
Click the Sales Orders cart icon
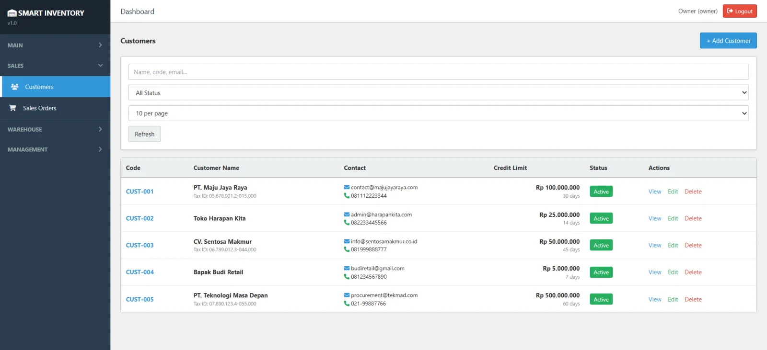tap(13, 108)
